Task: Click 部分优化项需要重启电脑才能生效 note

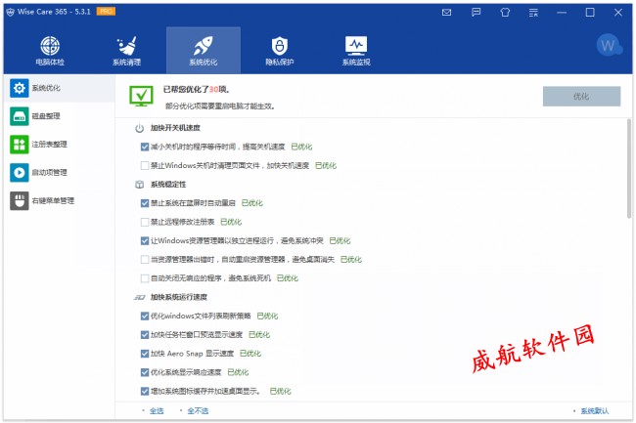Action: [x=220, y=106]
